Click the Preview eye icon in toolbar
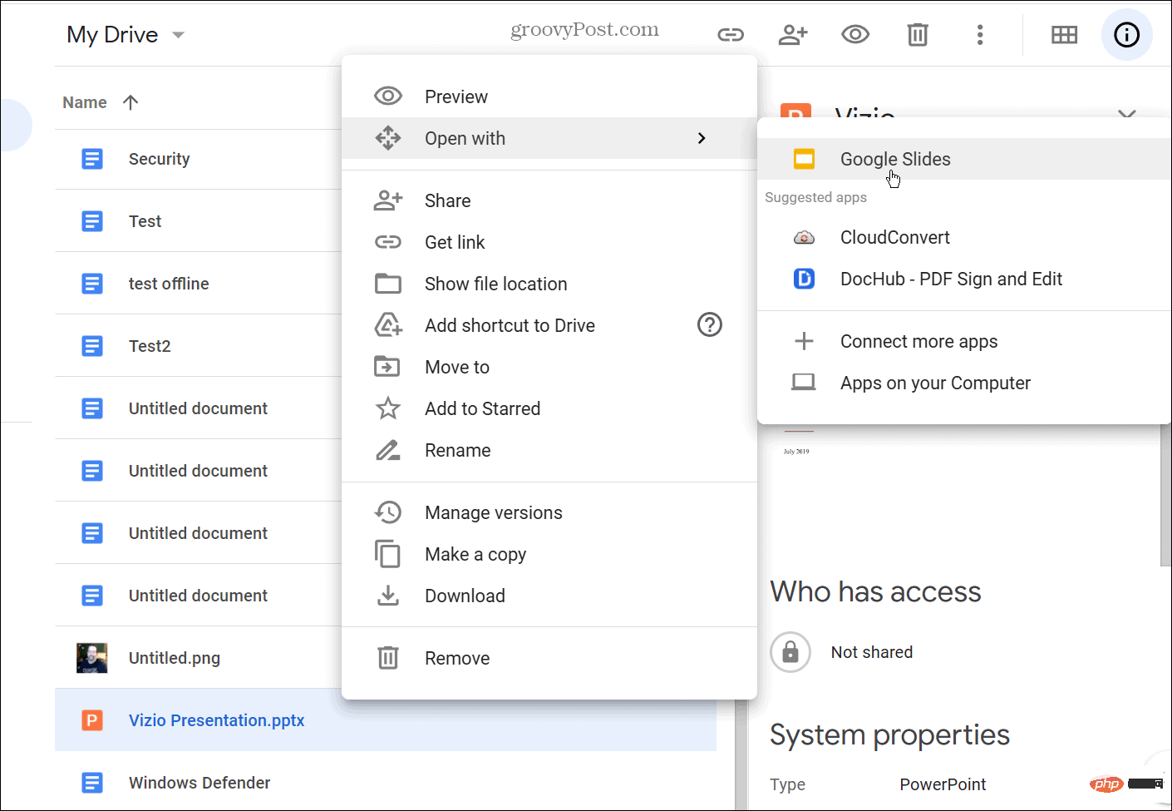This screenshot has width=1172, height=811. click(855, 34)
